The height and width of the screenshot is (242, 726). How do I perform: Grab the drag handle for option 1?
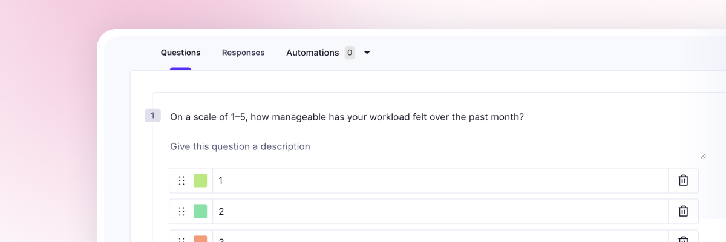coord(181,180)
